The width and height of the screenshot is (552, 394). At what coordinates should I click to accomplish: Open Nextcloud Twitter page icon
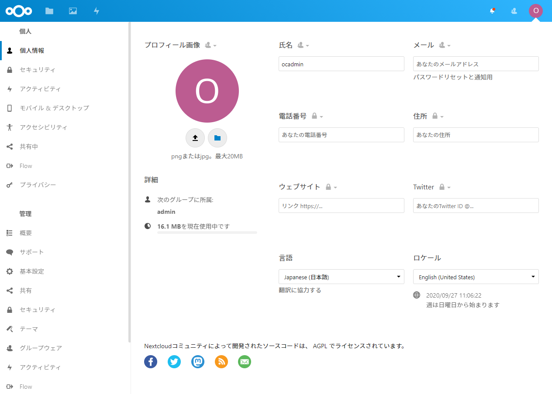(x=174, y=361)
